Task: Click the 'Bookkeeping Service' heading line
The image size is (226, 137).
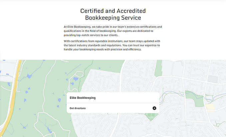Action: pos(113,18)
